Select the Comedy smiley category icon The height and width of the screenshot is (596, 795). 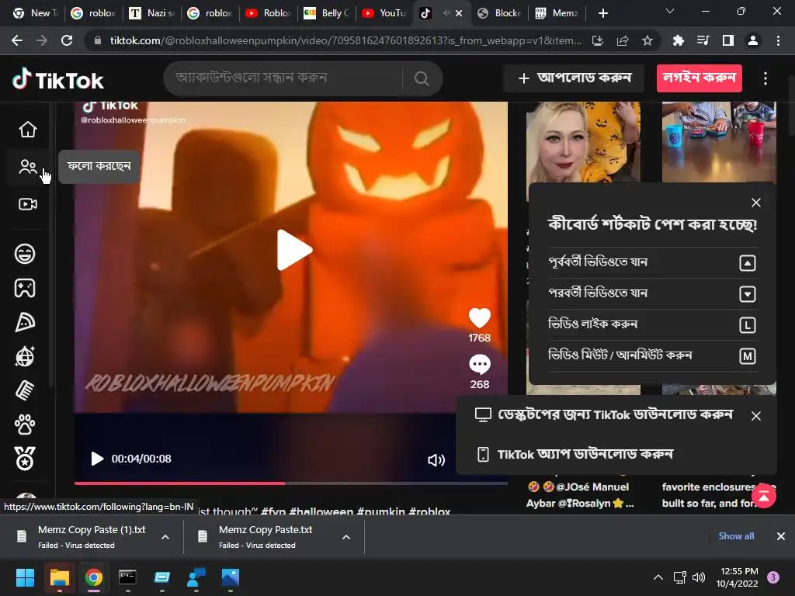pyautogui.click(x=25, y=254)
